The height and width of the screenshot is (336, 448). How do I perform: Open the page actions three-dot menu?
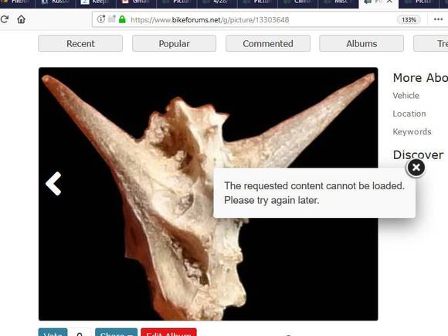[438, 19]
